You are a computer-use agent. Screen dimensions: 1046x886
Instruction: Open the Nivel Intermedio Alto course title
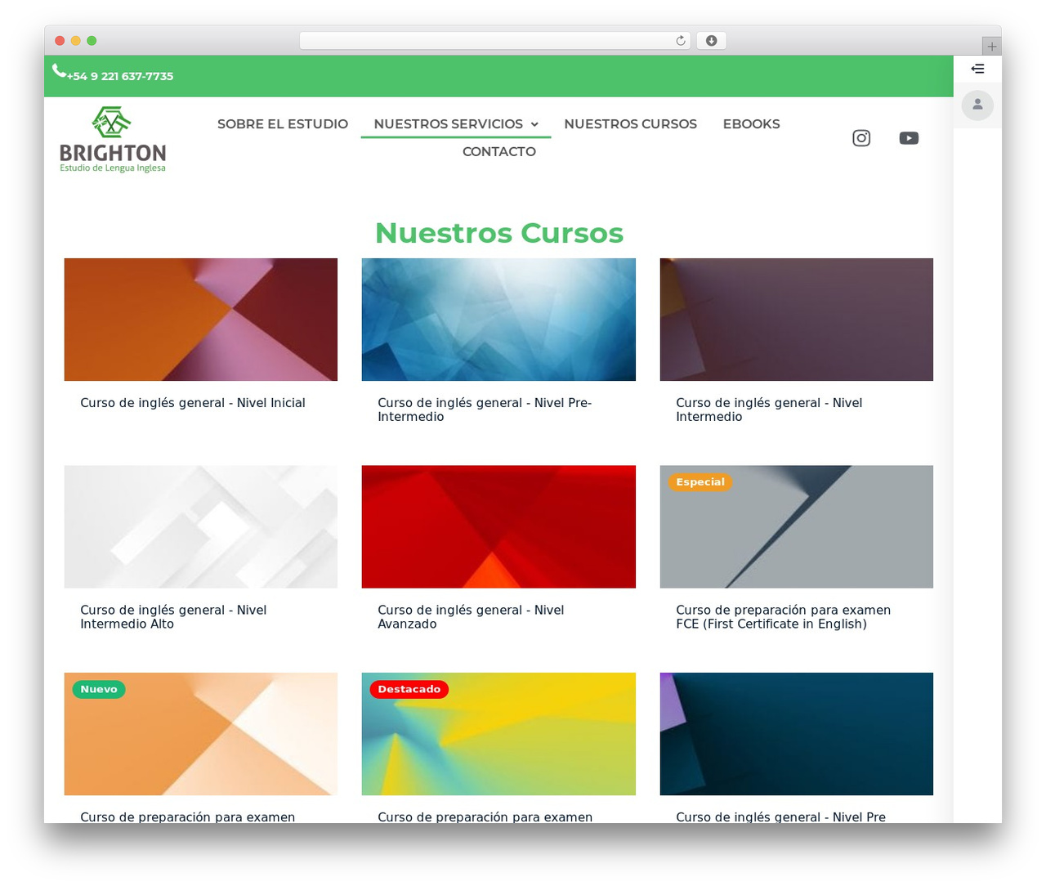173,617
